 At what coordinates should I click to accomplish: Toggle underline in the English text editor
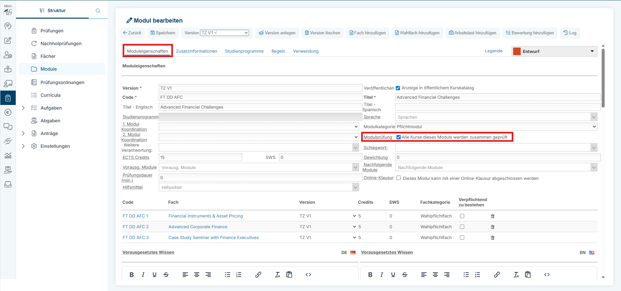[393, 275]
